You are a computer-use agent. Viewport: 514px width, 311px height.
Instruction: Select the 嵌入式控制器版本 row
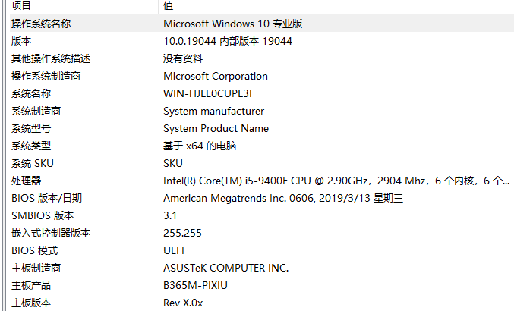(x=50, y=233)
